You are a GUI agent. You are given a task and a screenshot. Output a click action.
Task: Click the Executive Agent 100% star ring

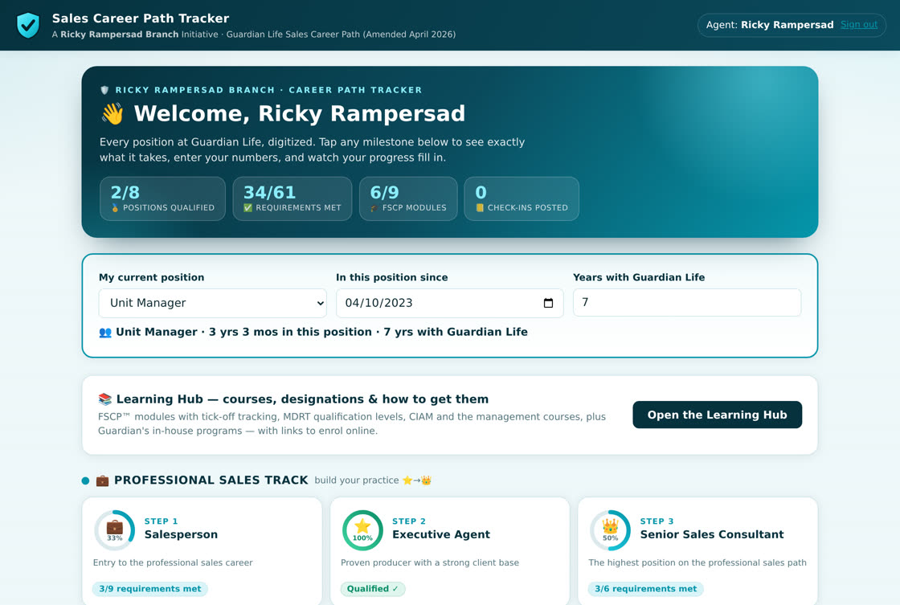click(362, 530)
